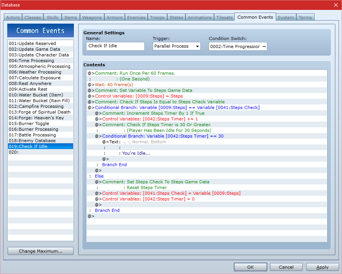Viewport: 342px width, 274px height.
Task: Select the Wait: 60 frame(s) command line
Action: [x=207, y=85]
